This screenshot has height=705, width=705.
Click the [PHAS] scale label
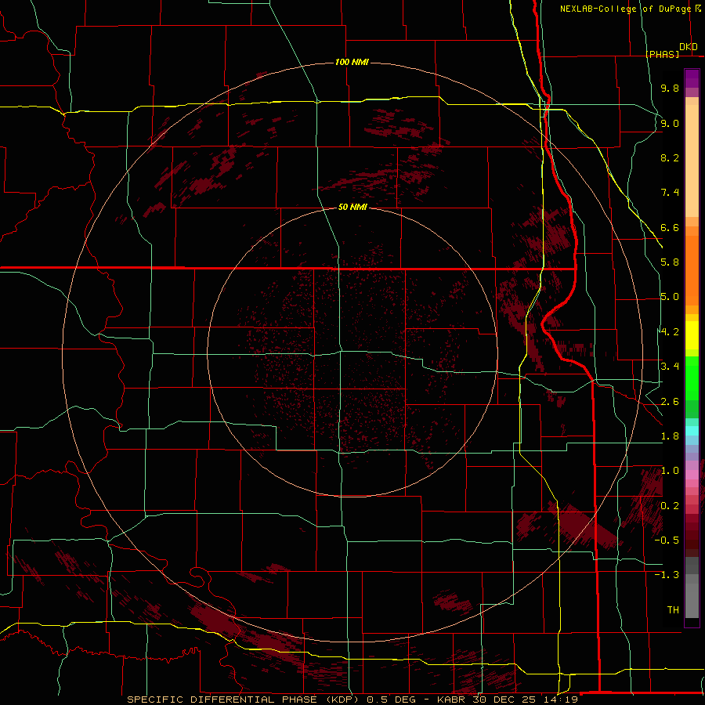pos(663,54)
